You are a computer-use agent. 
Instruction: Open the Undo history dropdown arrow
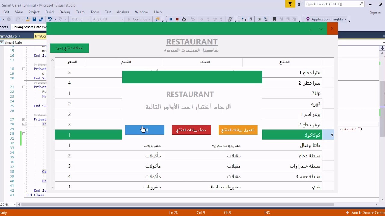(x=55, y=19)
